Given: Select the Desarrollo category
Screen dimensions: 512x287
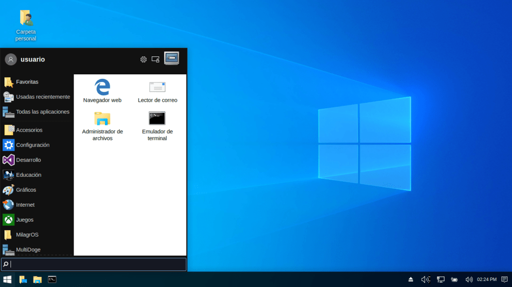Looking at the screenshot, I should [x=28, y=160].
